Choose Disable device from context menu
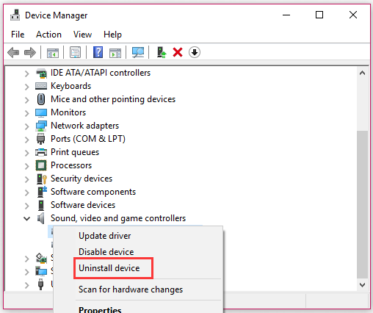373x313 pixels. click(106, 252)
